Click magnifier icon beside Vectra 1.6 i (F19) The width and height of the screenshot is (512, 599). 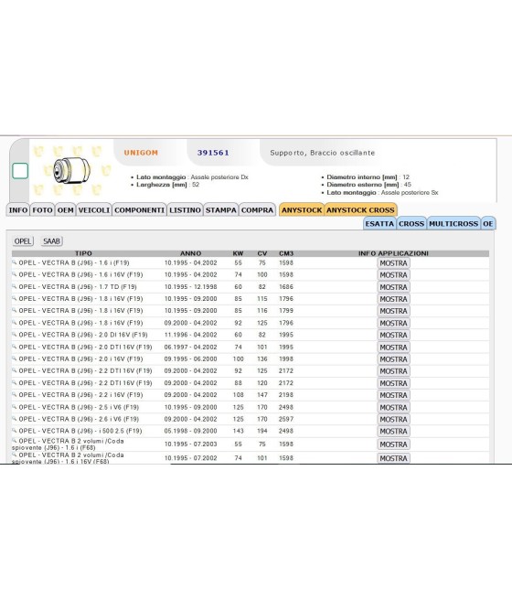point(14,262)
